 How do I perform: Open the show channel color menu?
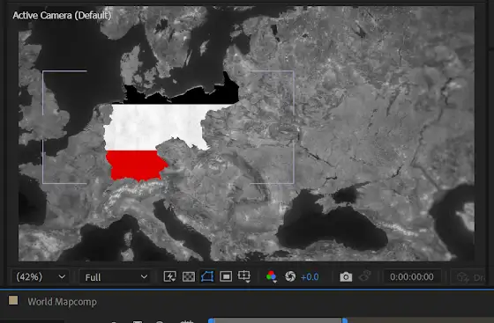tap(272, 277)
